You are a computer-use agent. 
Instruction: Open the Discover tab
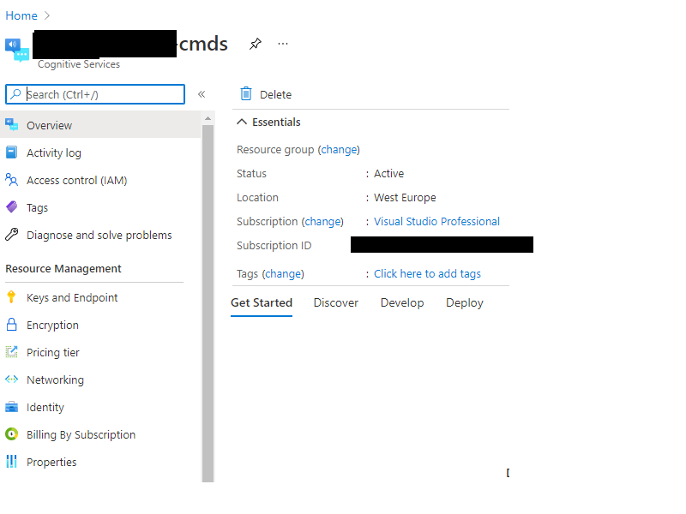tap(336, 302)
